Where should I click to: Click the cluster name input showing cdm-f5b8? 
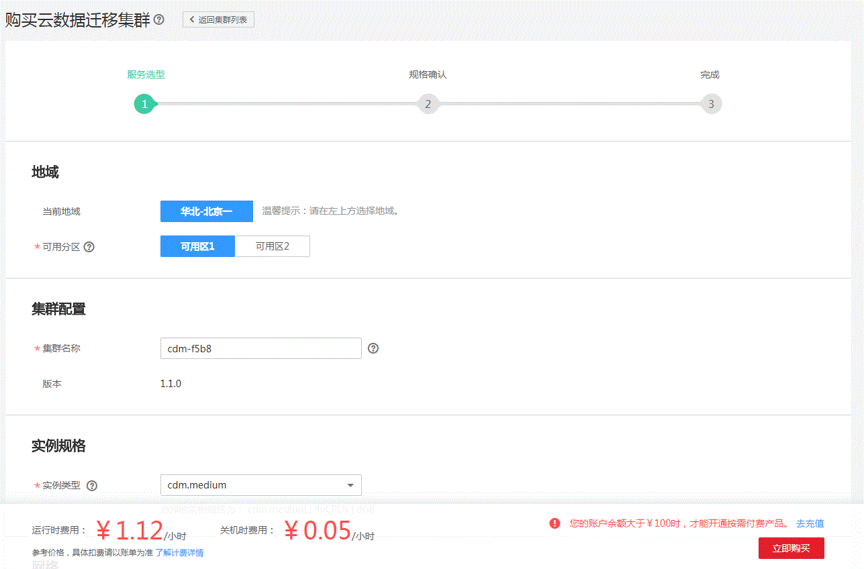click(x=260, y=348)
